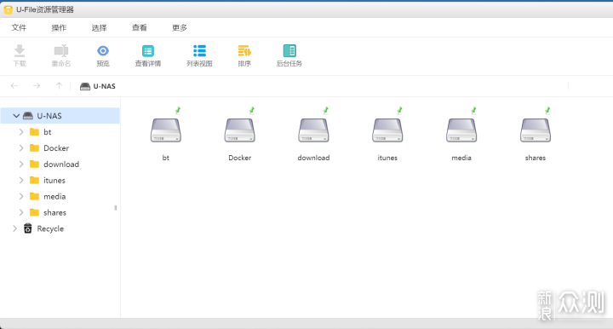Image resolution: width=613 pixels, height=329 pixels.
Task: Select the shares drive icon in main pane
Action: (x=536, y=130)
